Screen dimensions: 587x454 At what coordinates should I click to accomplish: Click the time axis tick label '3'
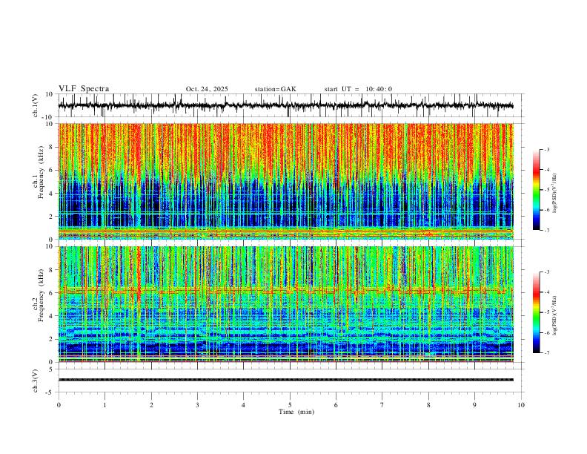point(197,405)
